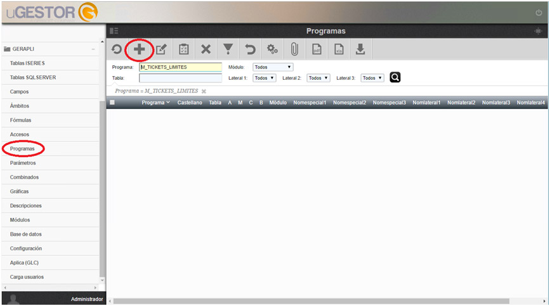550x306 pixels.
Task: Open the edit pencil icon
Action: coord(161,49)
